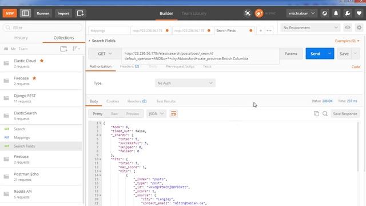Send the request
Viewport: 366px width, 206px height.
(315, 54)
